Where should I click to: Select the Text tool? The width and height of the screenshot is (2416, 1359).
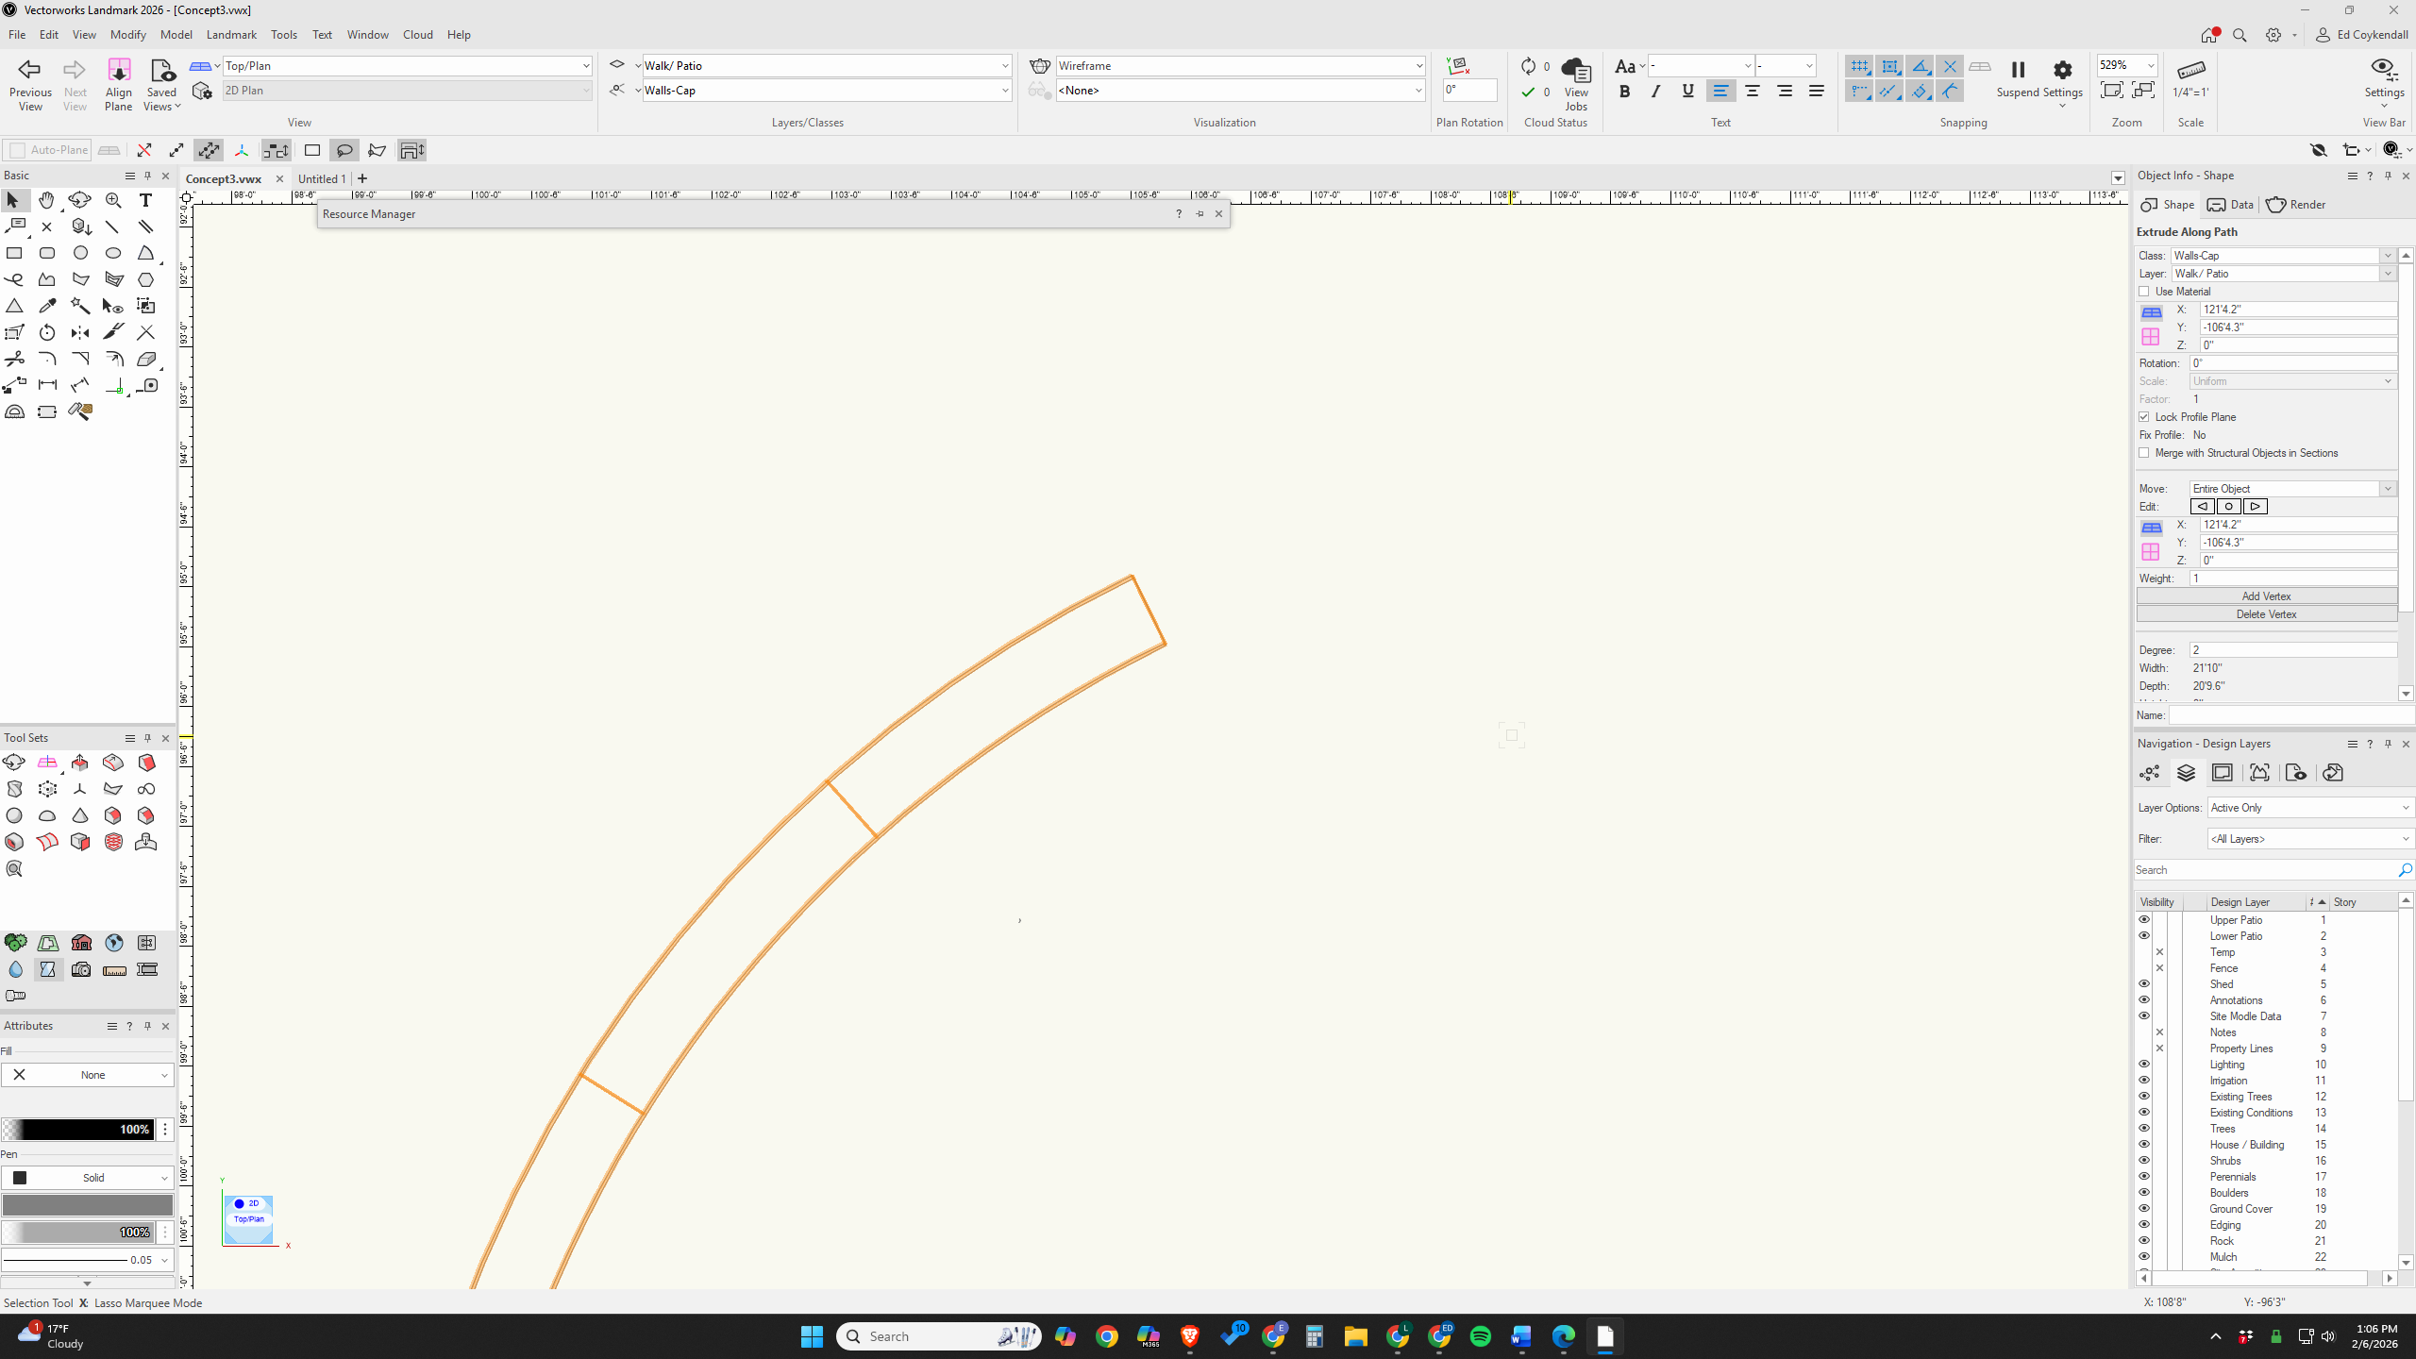145,200
